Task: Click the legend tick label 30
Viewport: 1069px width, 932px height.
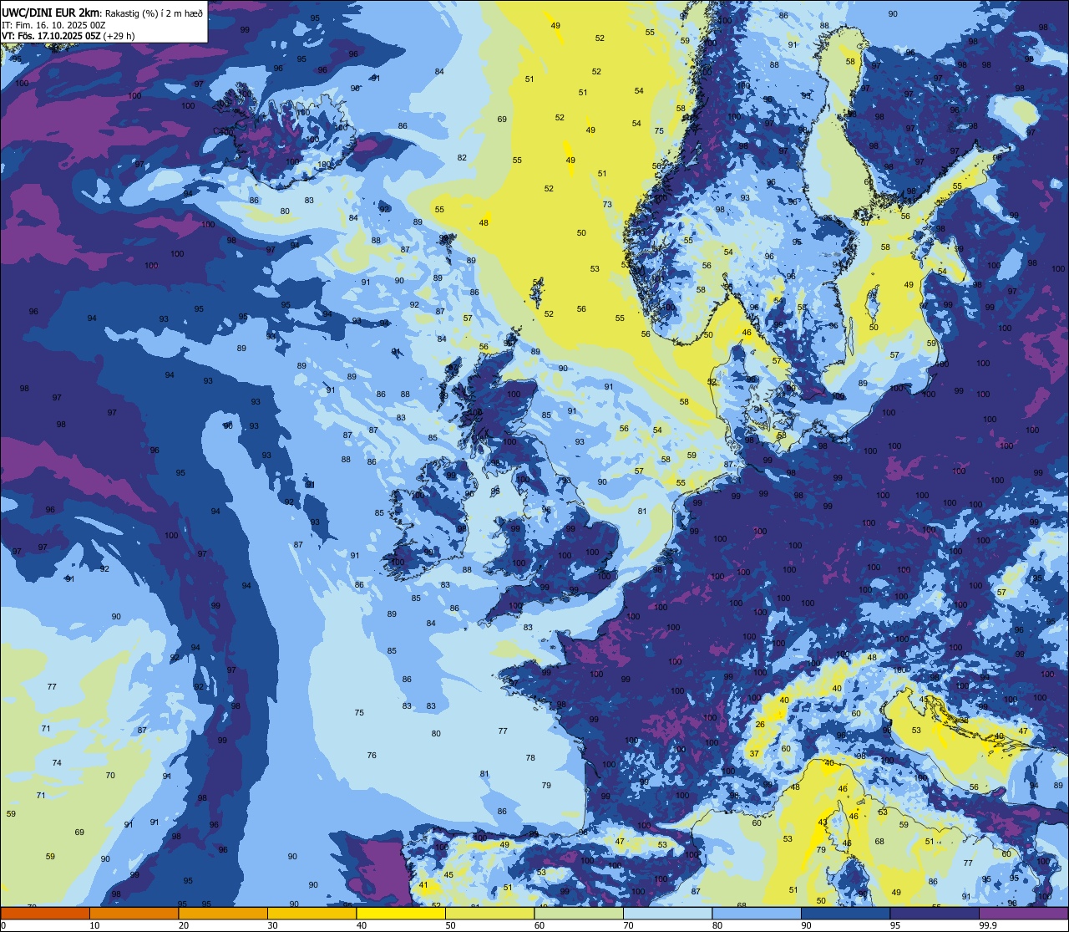Action: [x=272, y=925]
